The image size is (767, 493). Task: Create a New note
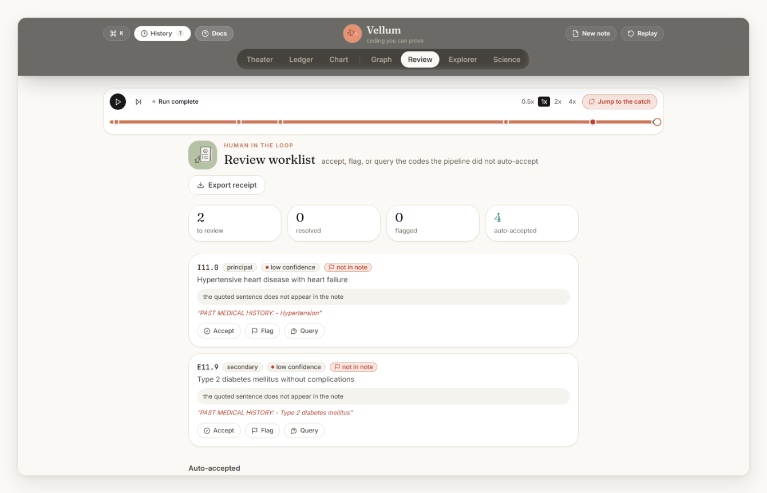pyautogui.click(x=591, y=33)
